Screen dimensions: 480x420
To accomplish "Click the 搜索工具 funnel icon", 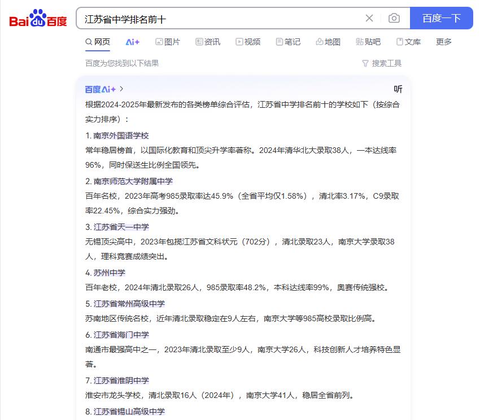I will 365,64.
